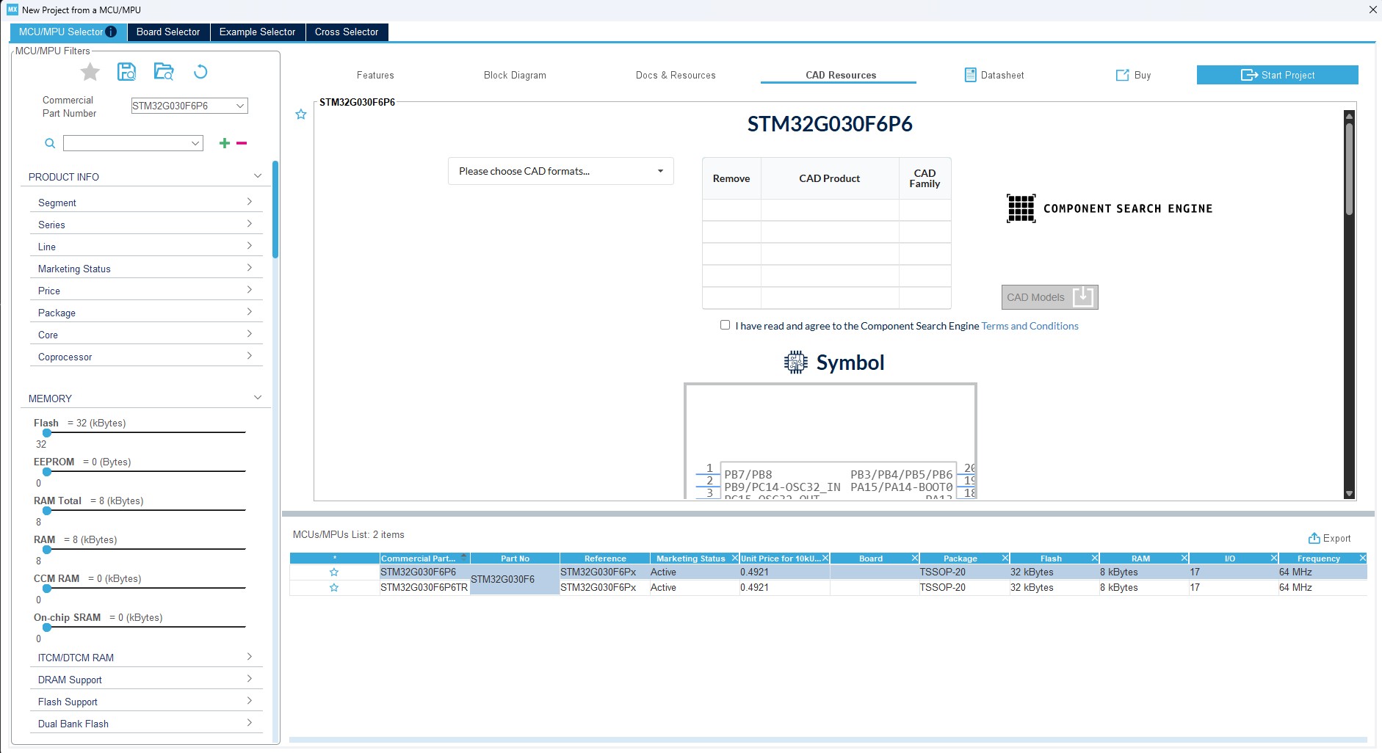The image size is (1382, 753).
Task: Open the Docs & Resources tab
Action: pyautogui.click(x=676, y=75)
